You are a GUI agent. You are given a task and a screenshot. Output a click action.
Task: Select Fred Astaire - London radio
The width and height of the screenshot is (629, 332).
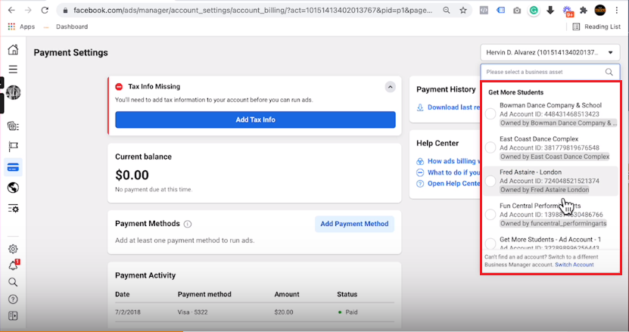[x=490, y=181]
